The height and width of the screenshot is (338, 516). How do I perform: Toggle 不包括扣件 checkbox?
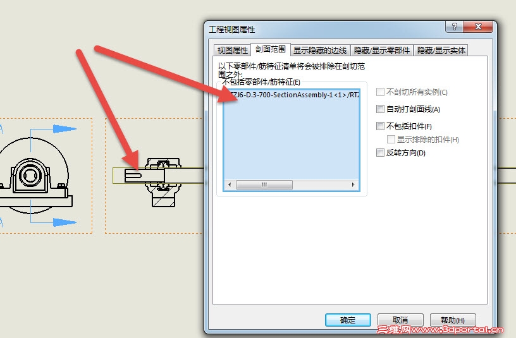click(x=380, y=126)
